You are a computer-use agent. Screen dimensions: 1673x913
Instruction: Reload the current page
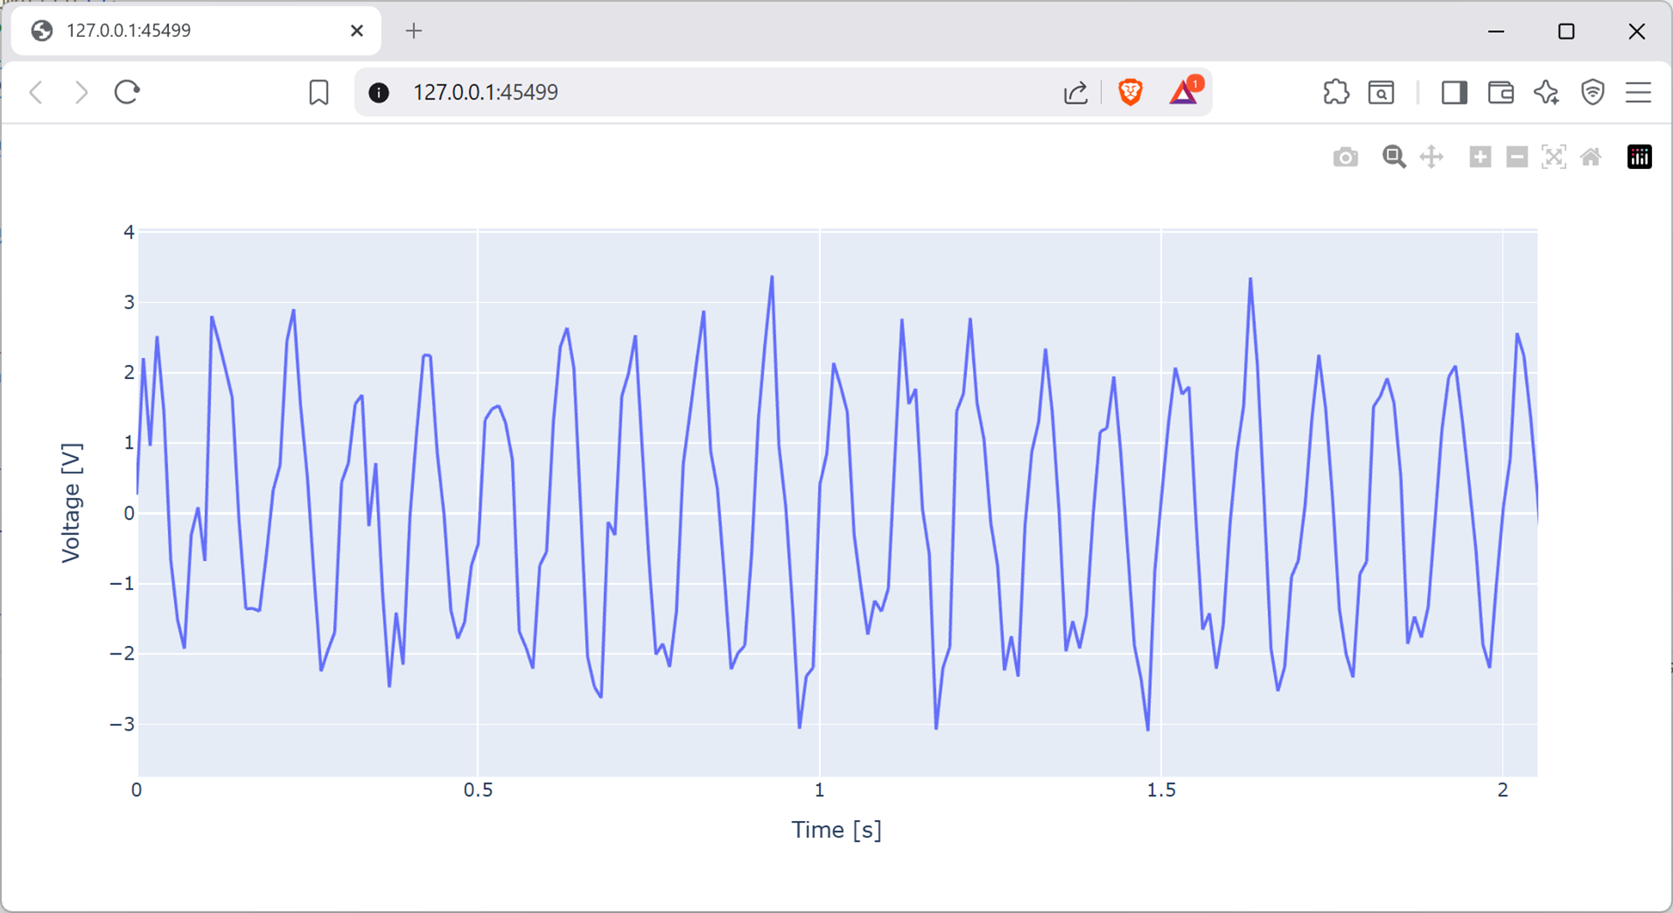point(127,92)
